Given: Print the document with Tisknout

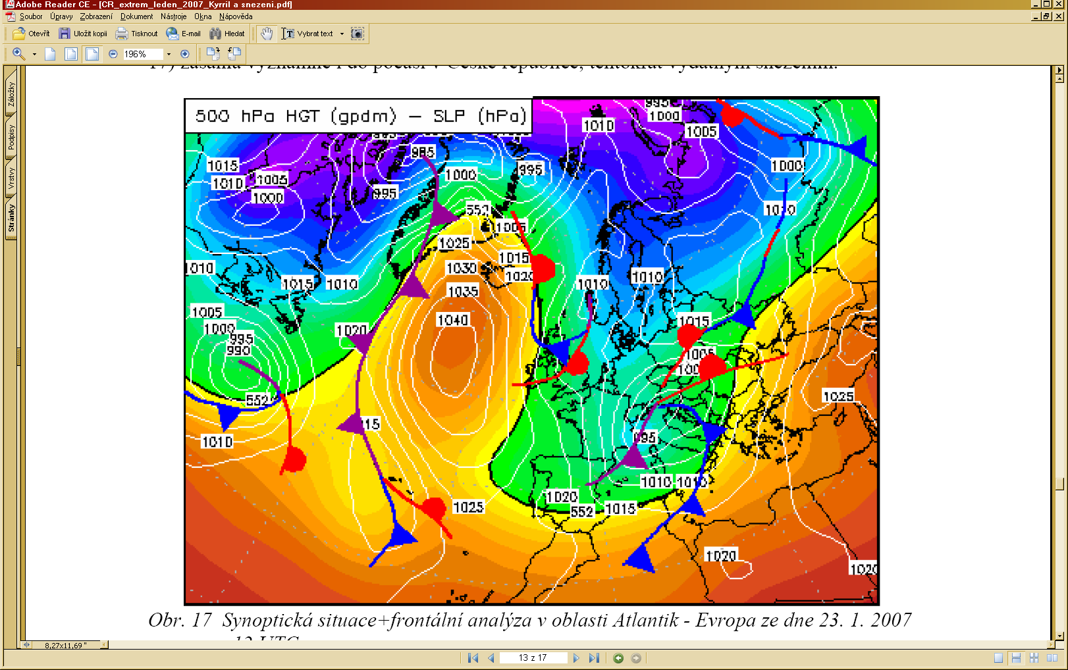Looking at the screenshot, I should pyautogui.click(x=137, y=34).
